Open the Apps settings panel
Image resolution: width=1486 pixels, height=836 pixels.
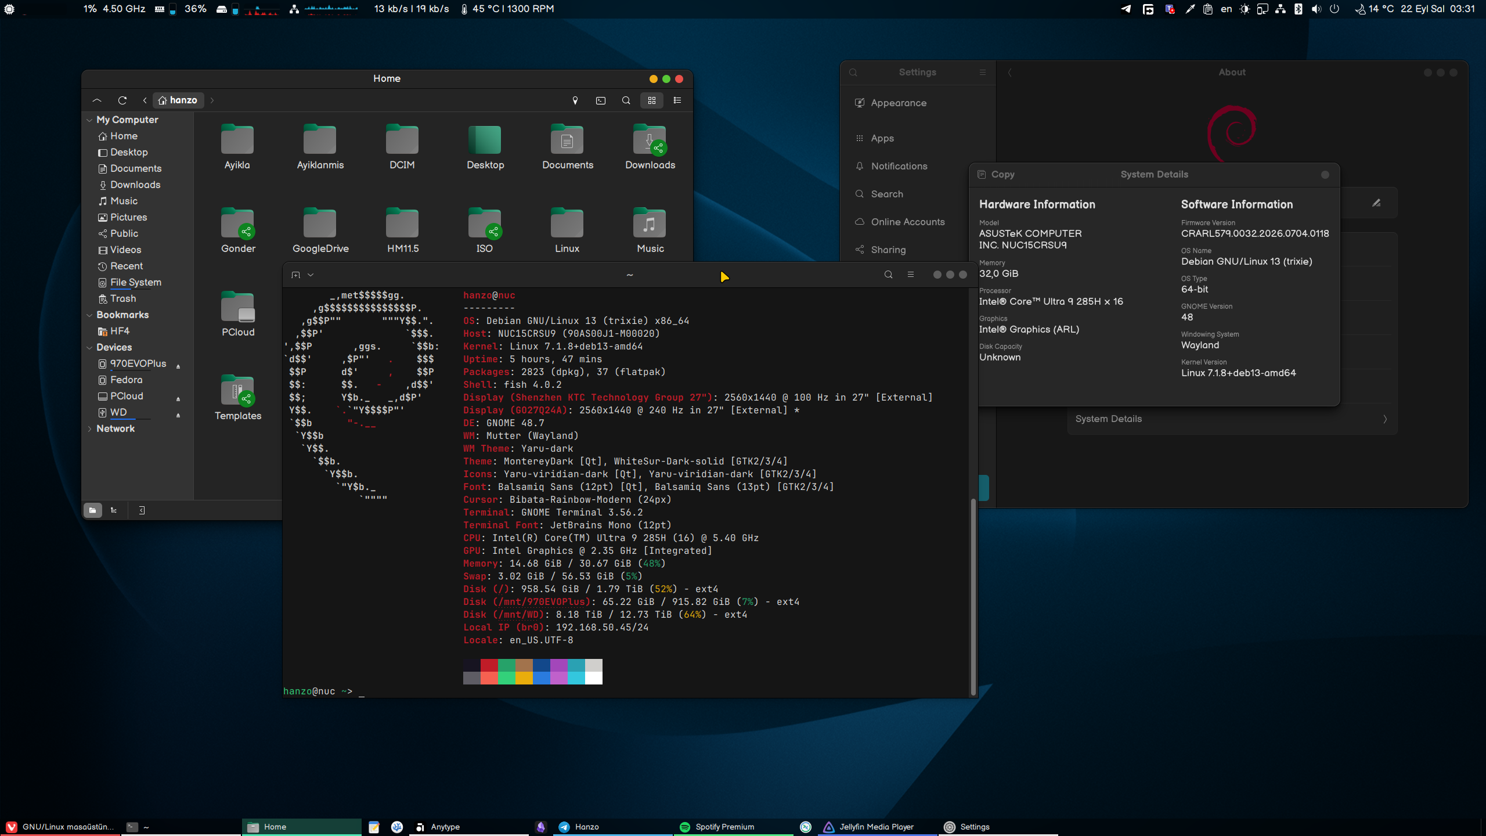coord(918,138)
